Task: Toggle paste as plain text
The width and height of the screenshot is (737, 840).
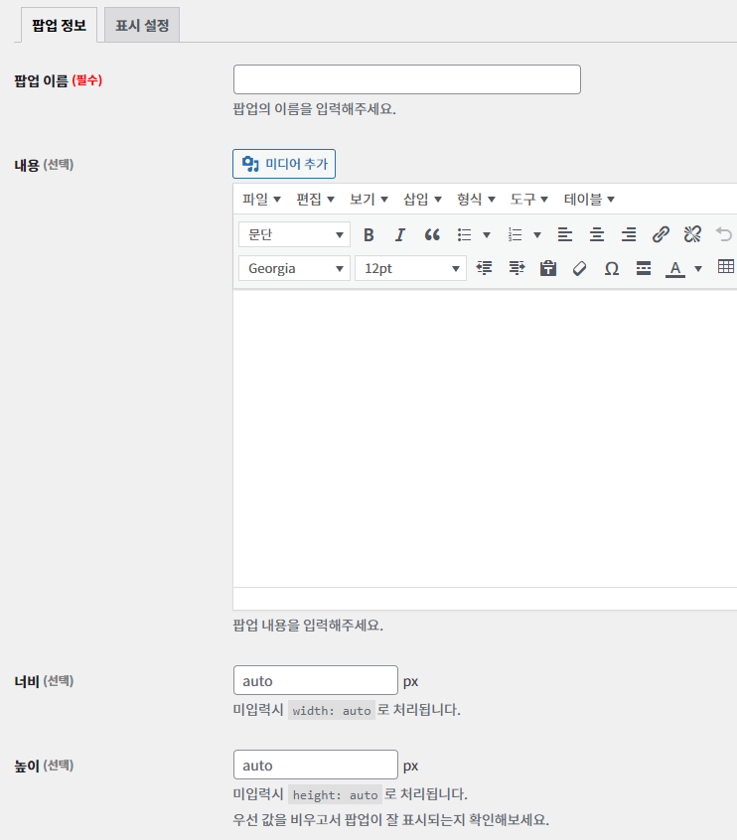Action: click(548, 268)
